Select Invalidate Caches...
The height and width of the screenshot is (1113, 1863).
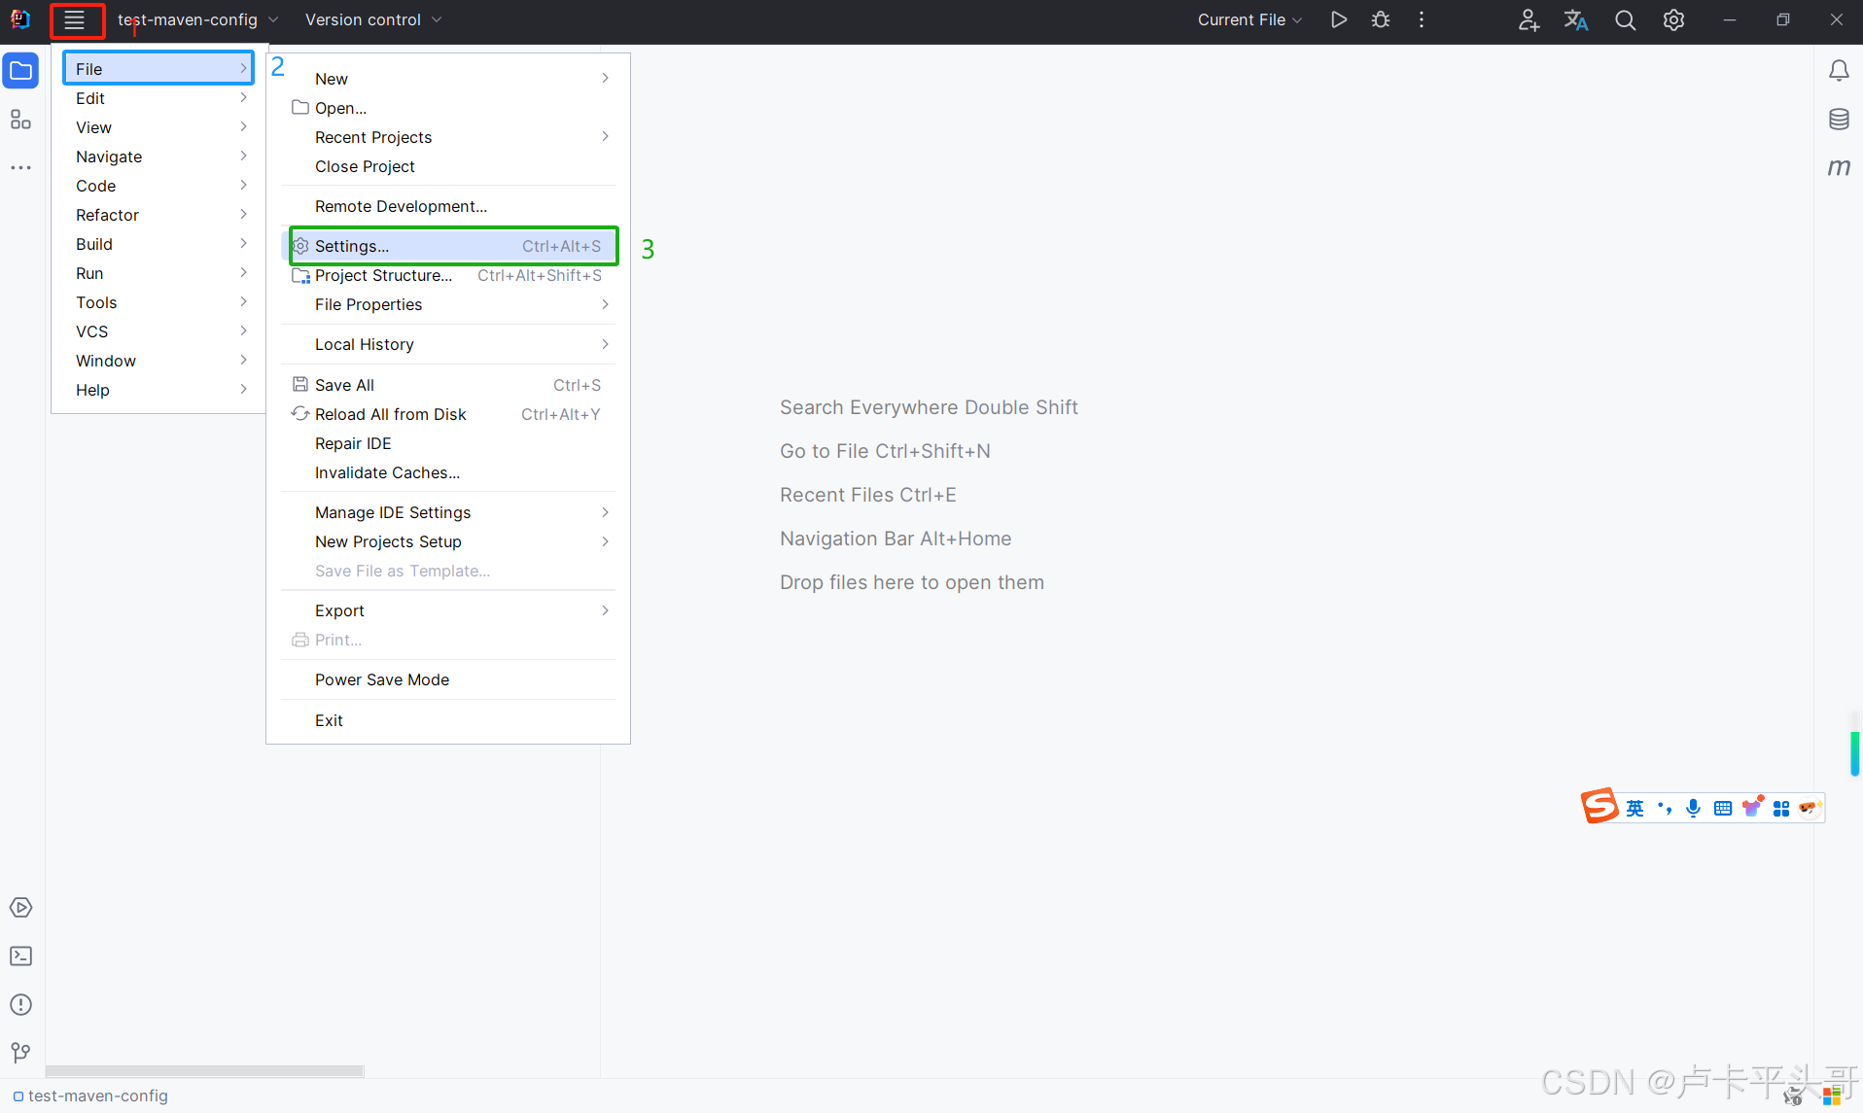(448, 472)
